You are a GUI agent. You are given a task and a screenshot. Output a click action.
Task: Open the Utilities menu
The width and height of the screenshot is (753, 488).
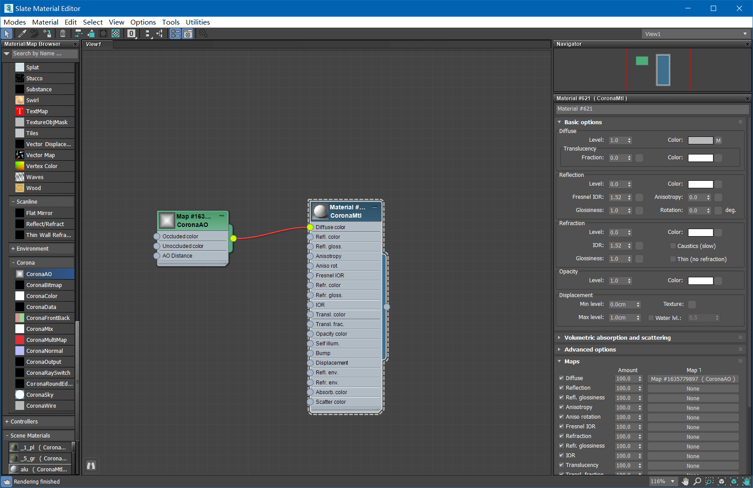click(x=198, y=22)
